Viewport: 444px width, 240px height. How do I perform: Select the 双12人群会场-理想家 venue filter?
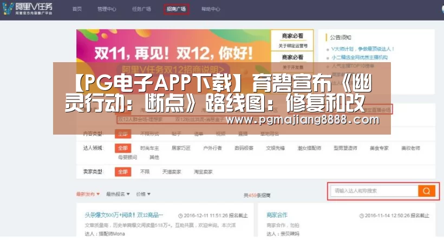140,119
